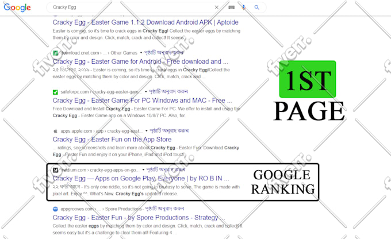This screenshot has width=391, height=239.
Task: Click the safeforpc.com green check favicon
Action: coord(55,92)
